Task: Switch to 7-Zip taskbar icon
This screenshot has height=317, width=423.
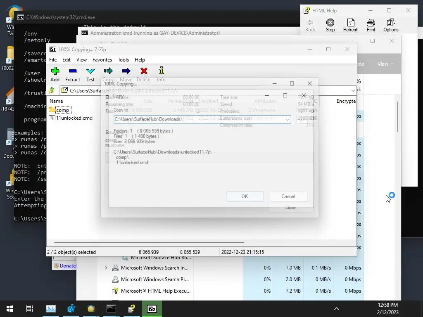Action: click(x=152, y=309)
